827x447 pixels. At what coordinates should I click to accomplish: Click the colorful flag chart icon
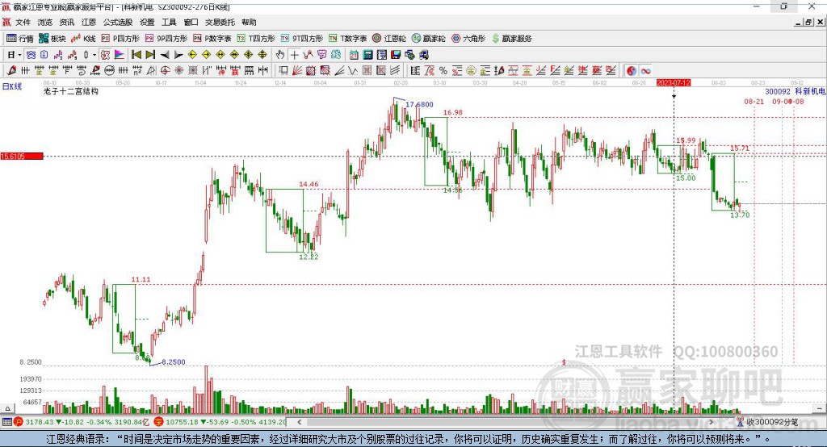[x=120, y=55]
